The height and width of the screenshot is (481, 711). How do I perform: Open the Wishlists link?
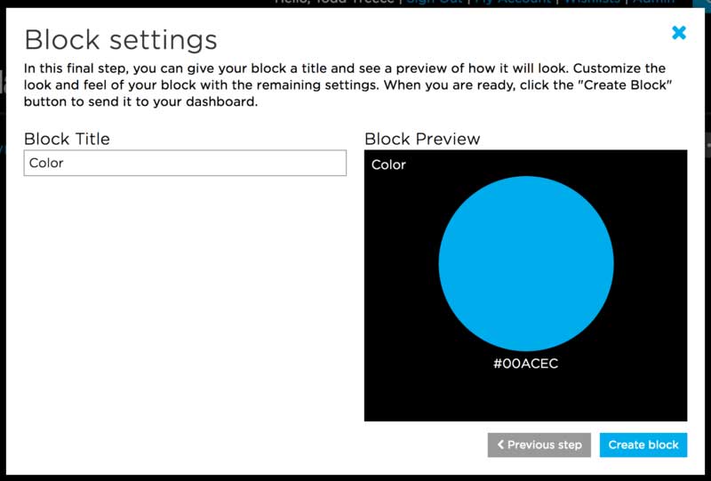593,3
